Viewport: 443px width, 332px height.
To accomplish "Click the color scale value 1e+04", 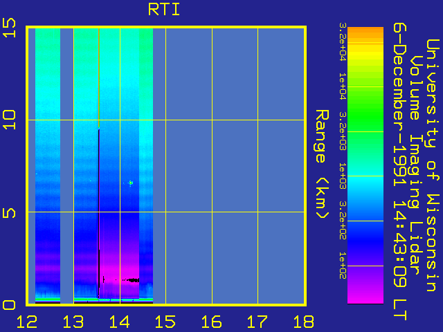I will click(x=343, y=86).
